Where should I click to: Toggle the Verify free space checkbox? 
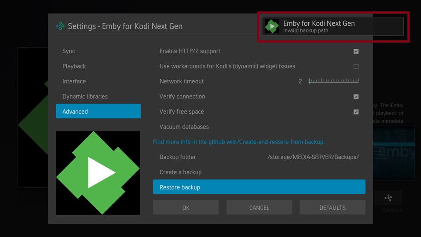pos(356,112)
